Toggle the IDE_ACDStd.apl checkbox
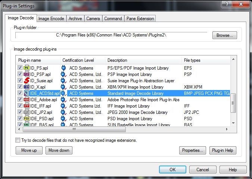The width and height of the screenshot is (252, 179). pos(20,93)
